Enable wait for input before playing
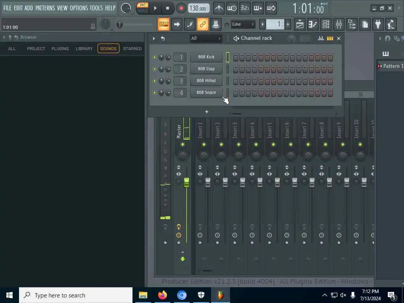 click(x=232, y=8)
